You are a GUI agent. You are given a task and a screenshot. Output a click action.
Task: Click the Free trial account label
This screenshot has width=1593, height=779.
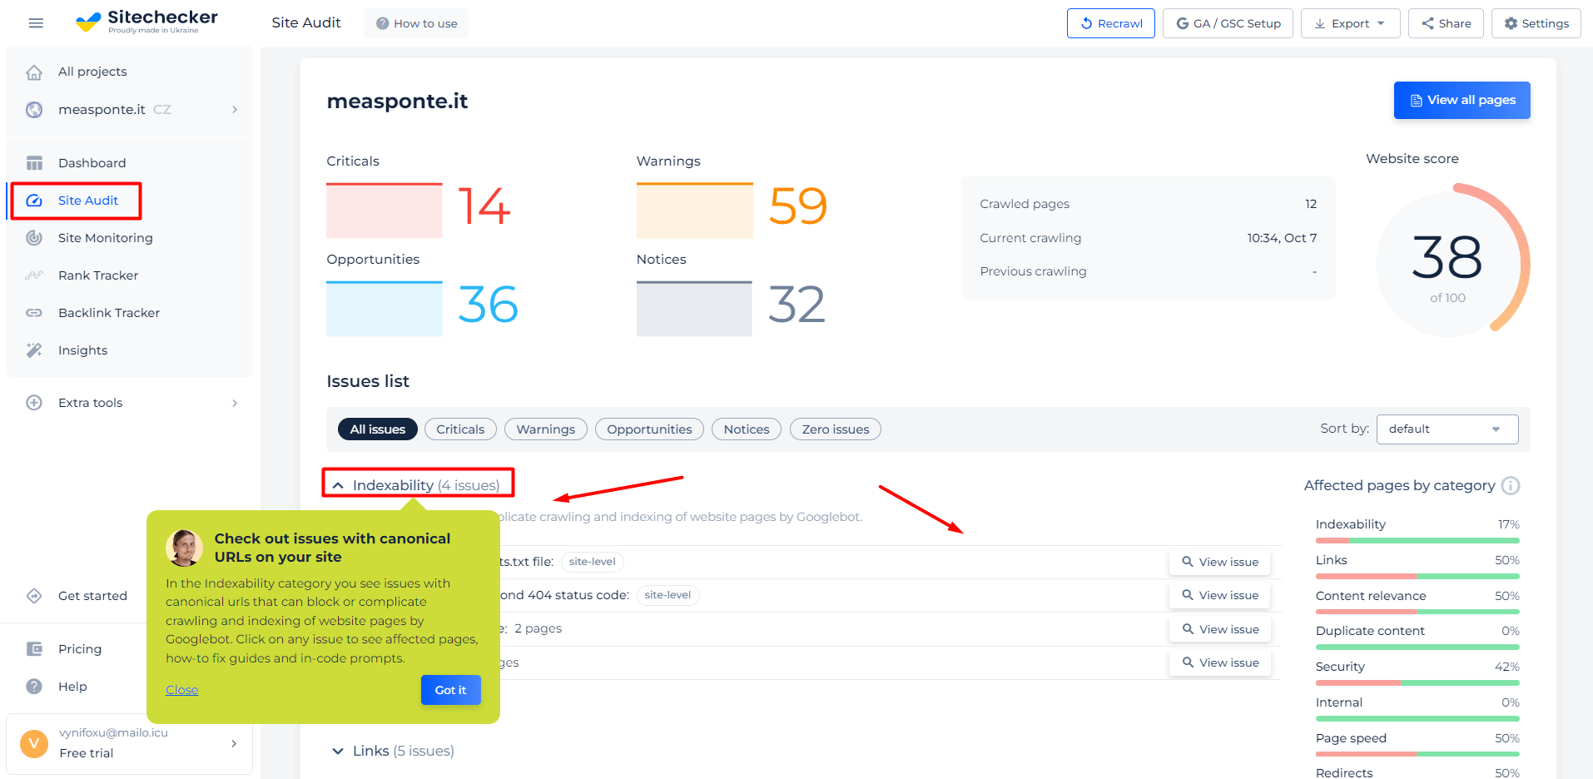pos(87,753)
